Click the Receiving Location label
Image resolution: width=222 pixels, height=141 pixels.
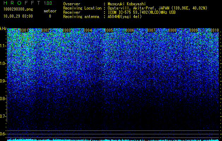point(82,8)
